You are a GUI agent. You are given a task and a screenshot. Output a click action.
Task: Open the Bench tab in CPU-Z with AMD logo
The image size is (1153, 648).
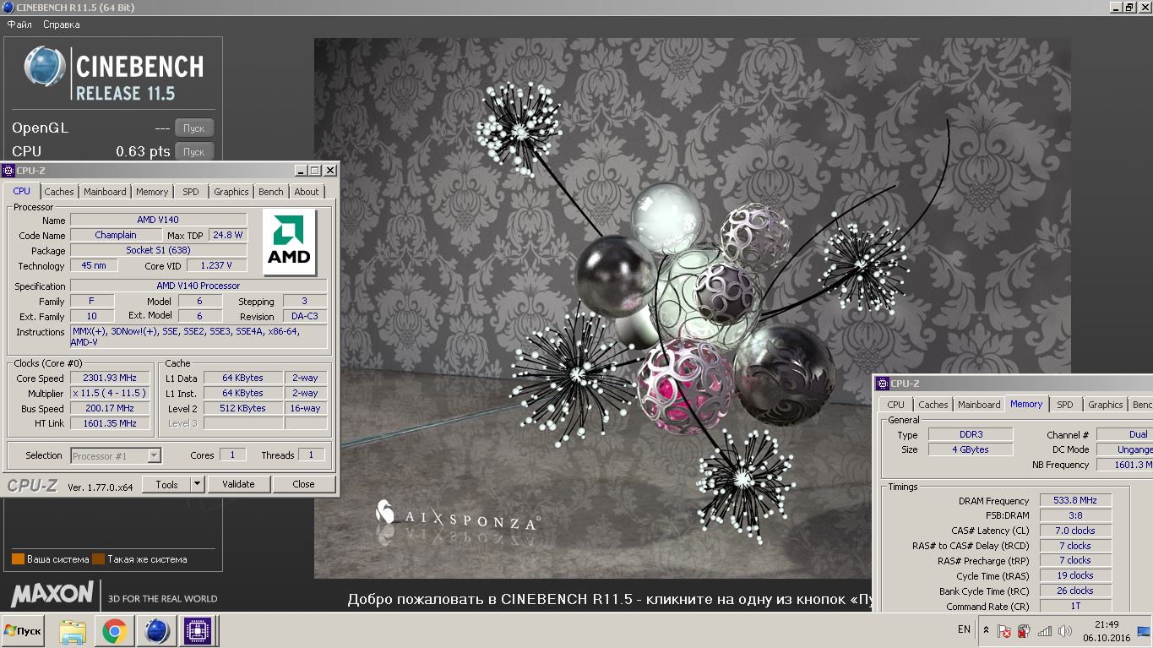click(x=271, y=192)
